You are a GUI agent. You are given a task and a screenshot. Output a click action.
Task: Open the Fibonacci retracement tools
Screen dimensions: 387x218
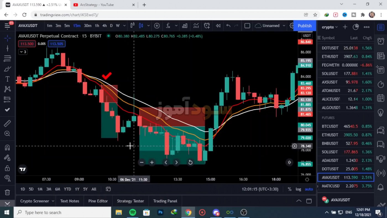coord(7,58)
